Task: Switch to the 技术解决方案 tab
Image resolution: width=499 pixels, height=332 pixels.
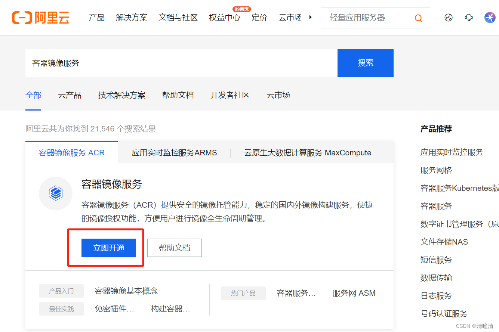Action: click(122, 95)
